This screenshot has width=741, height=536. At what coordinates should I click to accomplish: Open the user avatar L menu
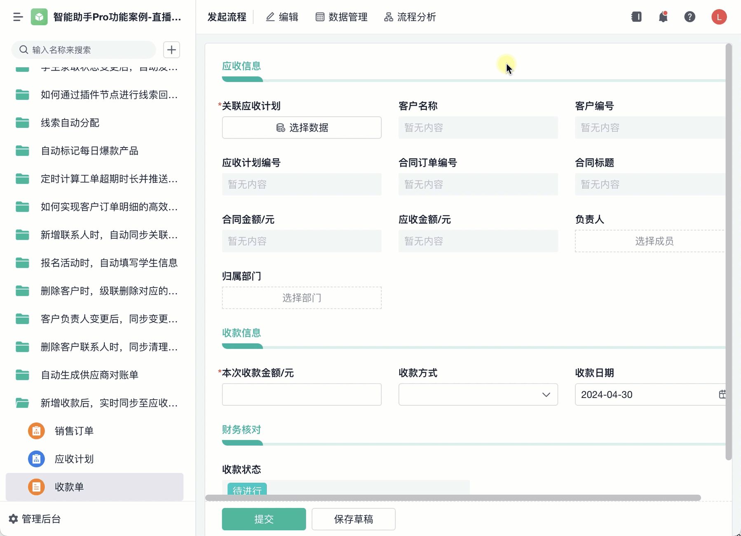click(719, 17)
